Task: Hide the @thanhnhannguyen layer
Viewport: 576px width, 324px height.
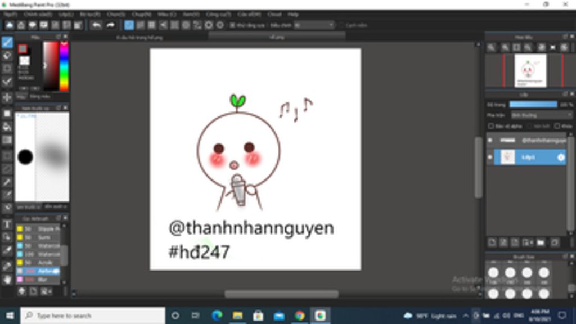Action: [490, 140]
